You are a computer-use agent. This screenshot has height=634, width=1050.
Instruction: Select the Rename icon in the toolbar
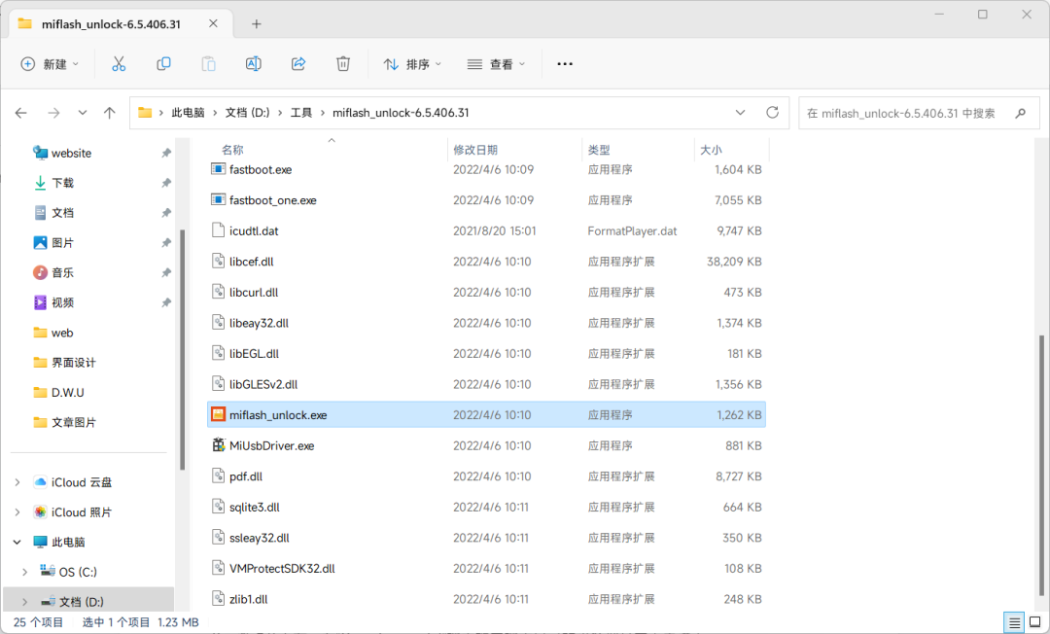point(253,63)
